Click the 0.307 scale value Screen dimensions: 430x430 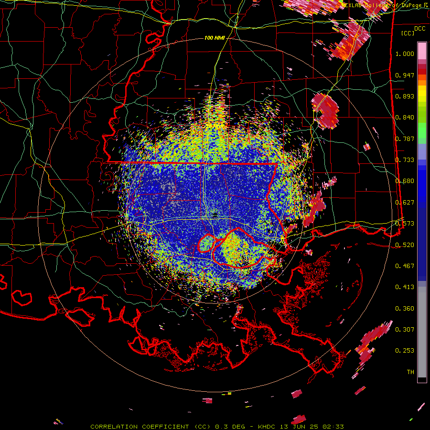[405, 330]
